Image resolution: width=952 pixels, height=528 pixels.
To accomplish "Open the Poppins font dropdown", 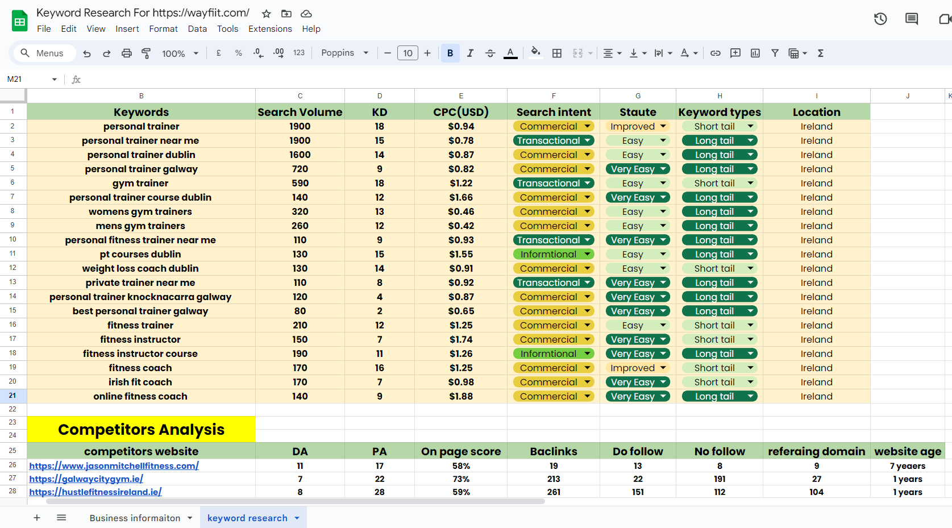I will click(344, 53).
